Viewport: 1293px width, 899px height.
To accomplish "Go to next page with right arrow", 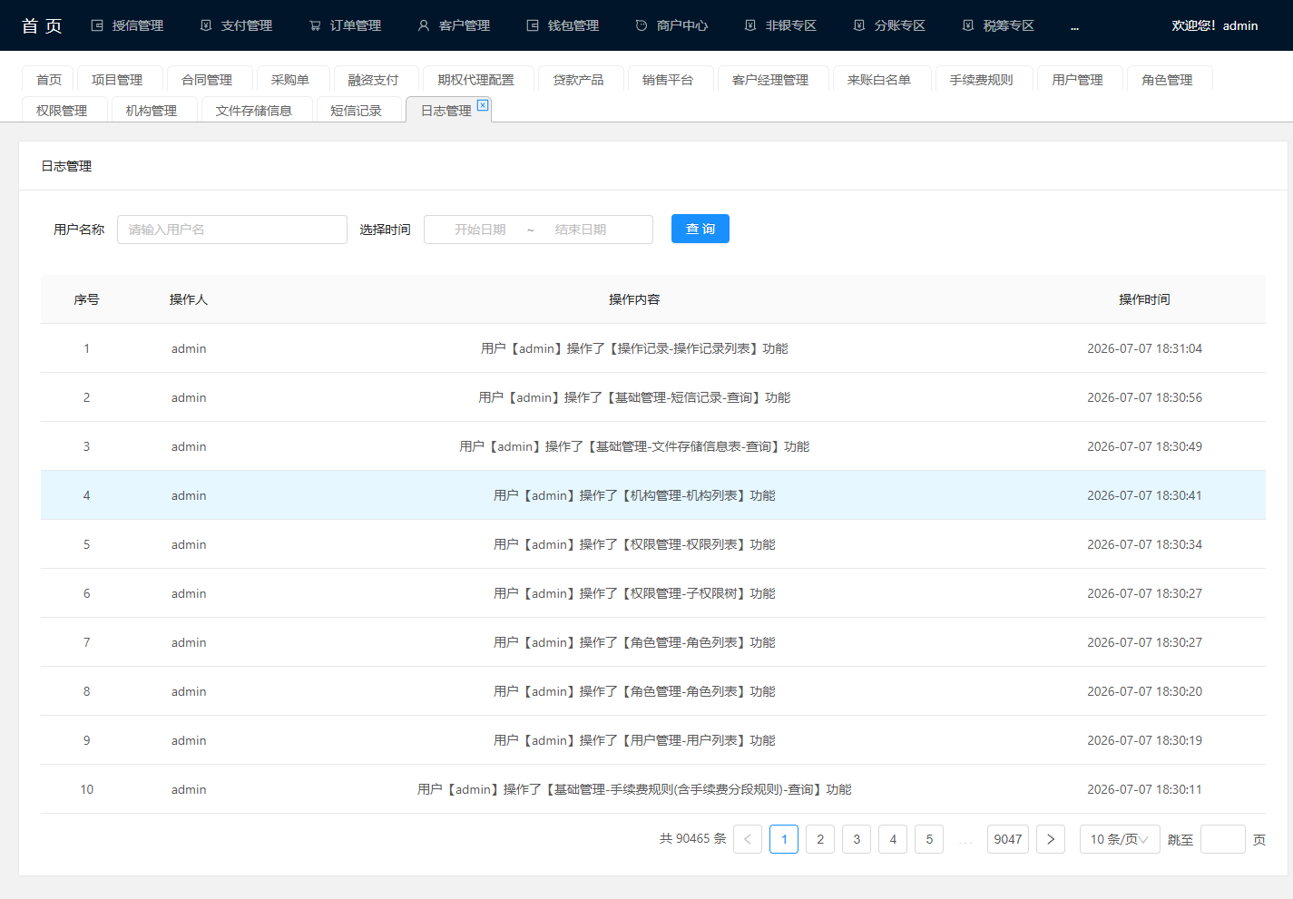I will 1051,839.
